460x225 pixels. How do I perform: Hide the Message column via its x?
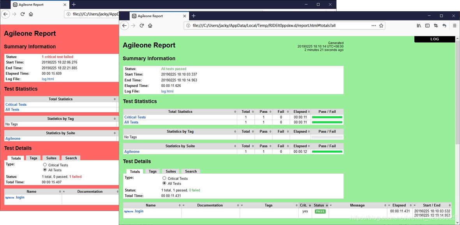point(331,206)
